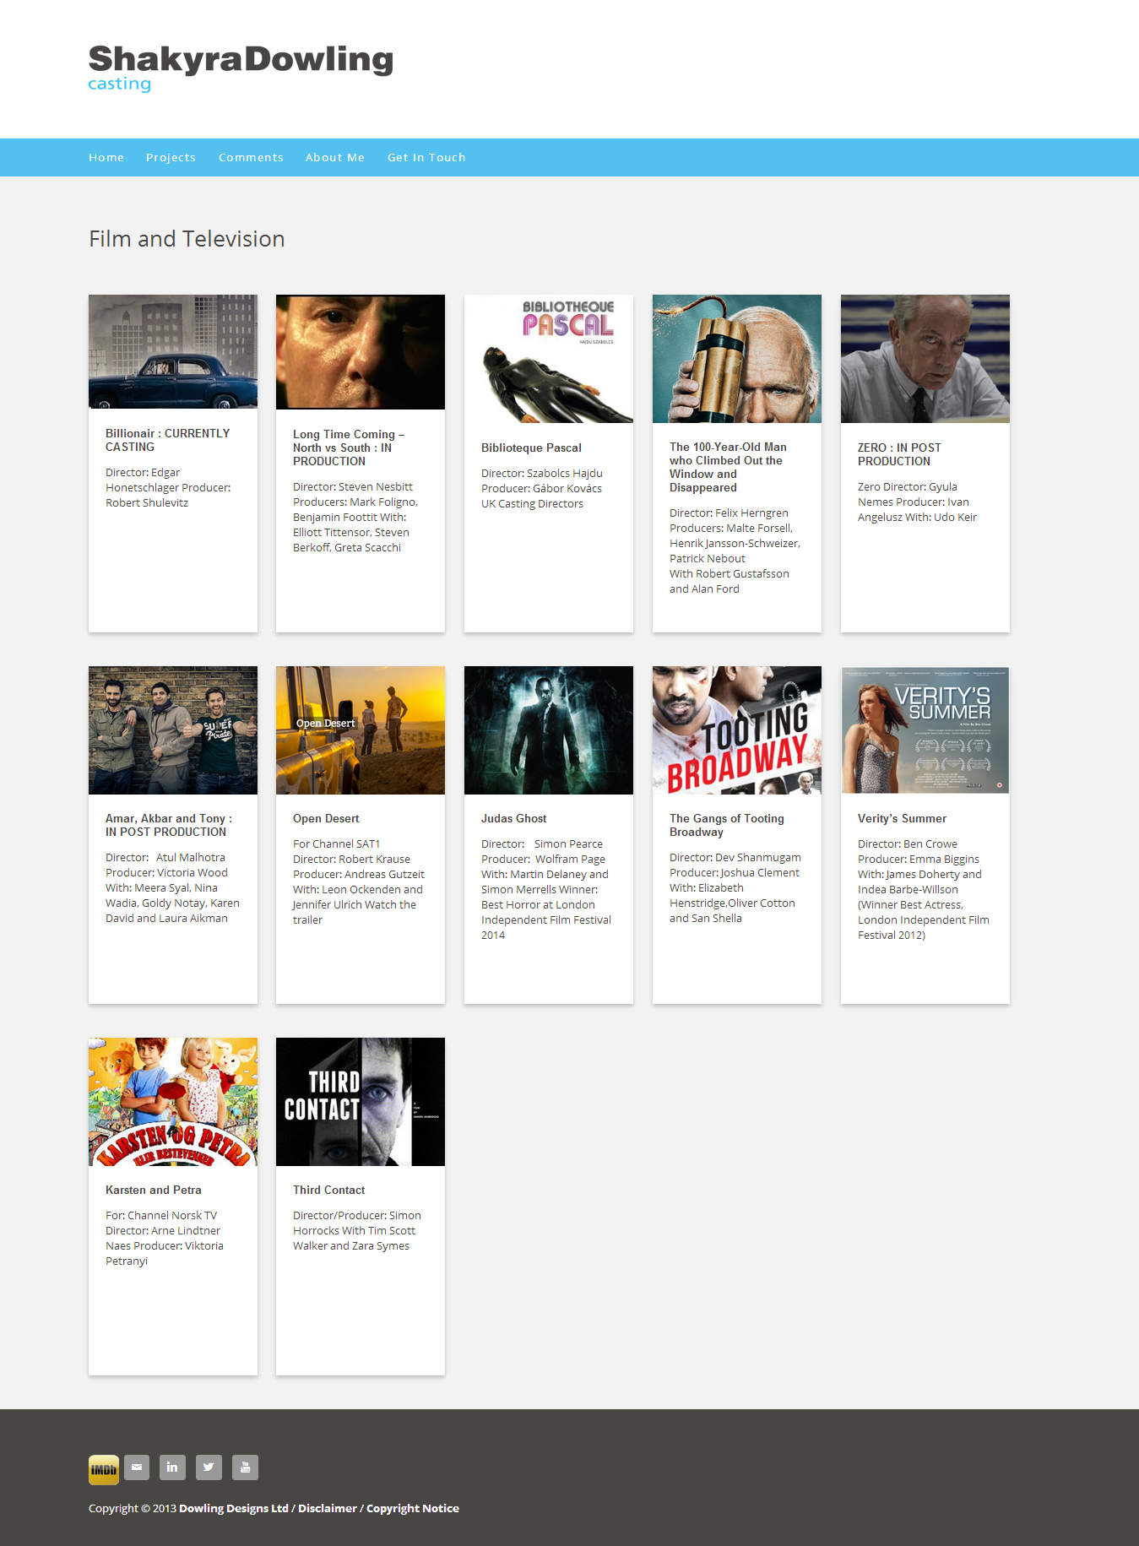1139x1546 pixels.
Task: Open the Disclaimer footer link
Action: 328,1508
